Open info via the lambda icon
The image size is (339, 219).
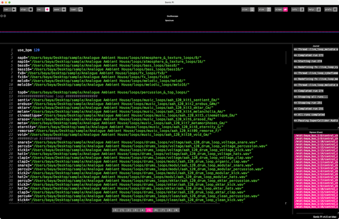pyautogui.click(x=302, y=9)
